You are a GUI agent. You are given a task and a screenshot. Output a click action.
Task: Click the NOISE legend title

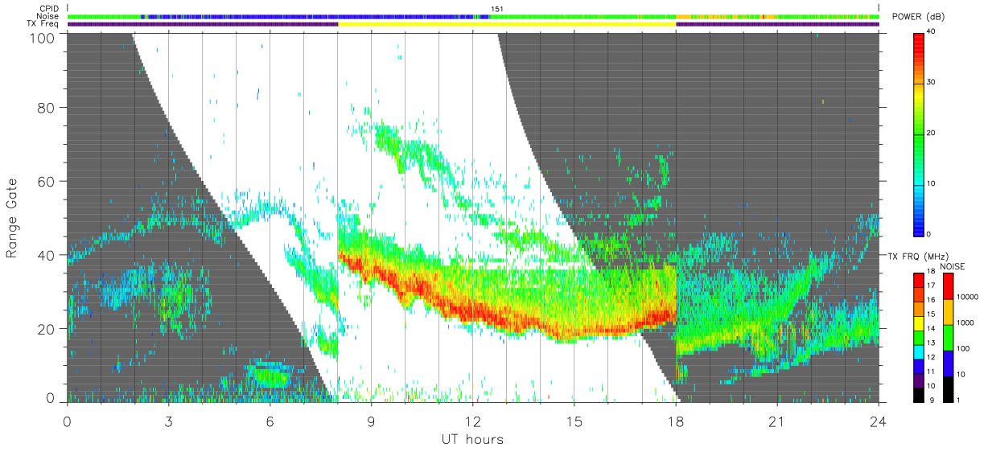[953, 266]
